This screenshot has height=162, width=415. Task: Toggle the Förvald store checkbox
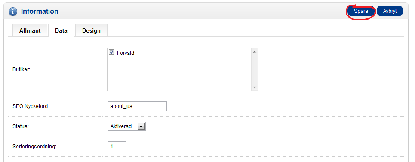tap(111, 52)
